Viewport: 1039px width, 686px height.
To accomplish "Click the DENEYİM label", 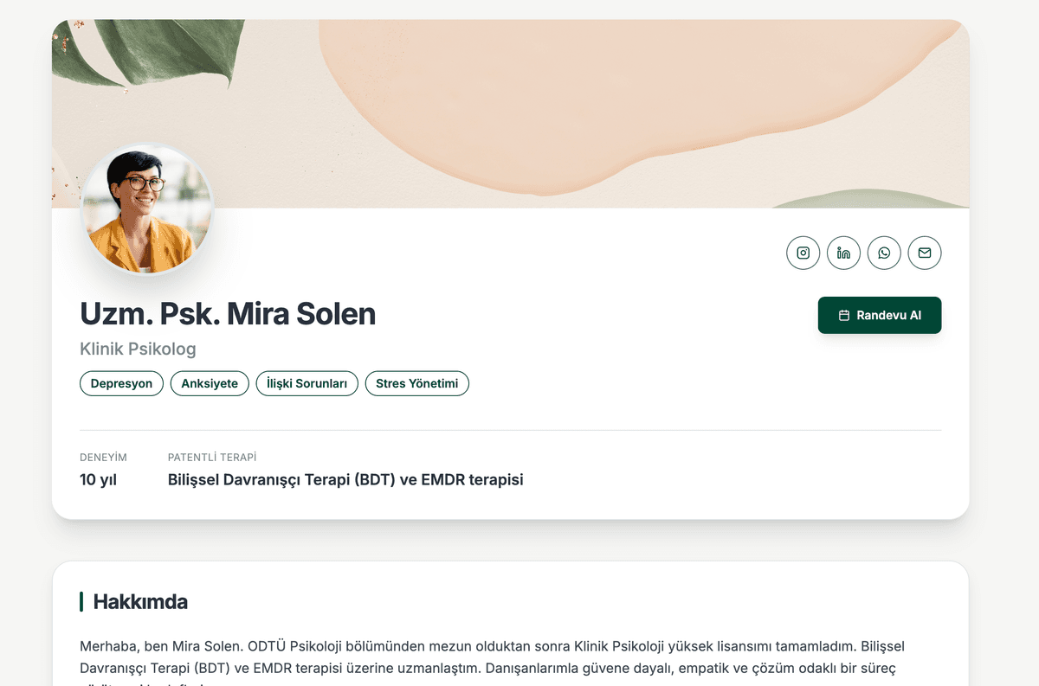I will click(x=103, y=457).
